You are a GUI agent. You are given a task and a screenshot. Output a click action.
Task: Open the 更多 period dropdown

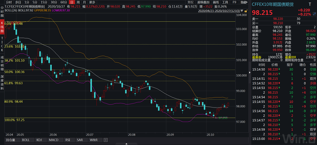pyautogui.click(x=92, y=2)
